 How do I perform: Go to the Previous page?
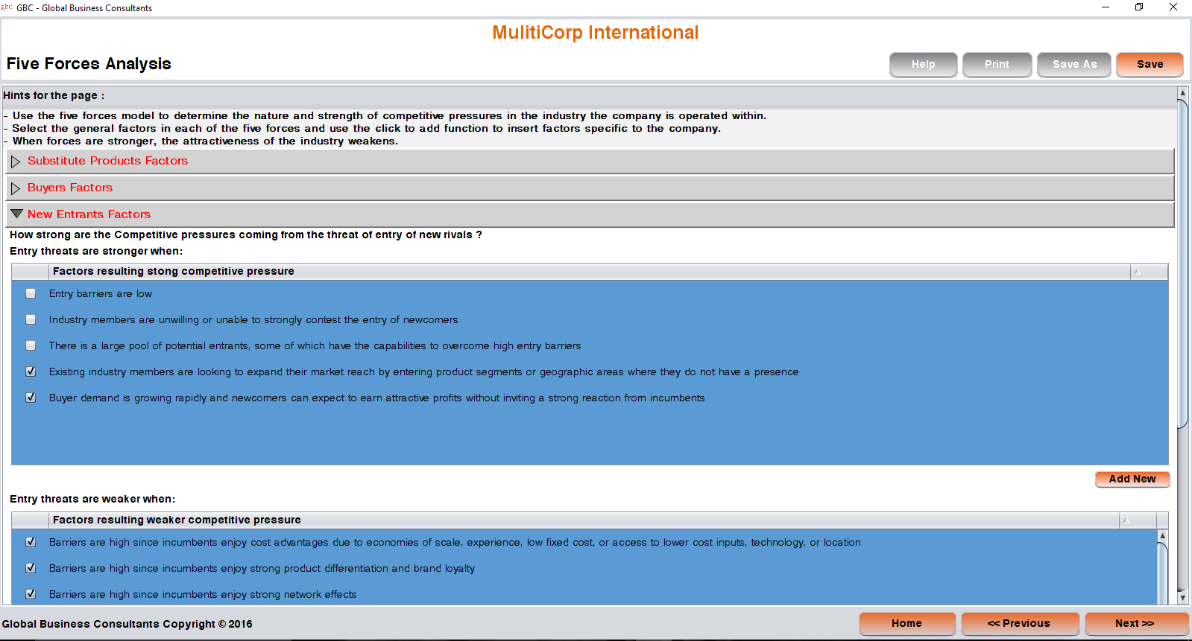pyautogui.click(x=1019, y=623)
